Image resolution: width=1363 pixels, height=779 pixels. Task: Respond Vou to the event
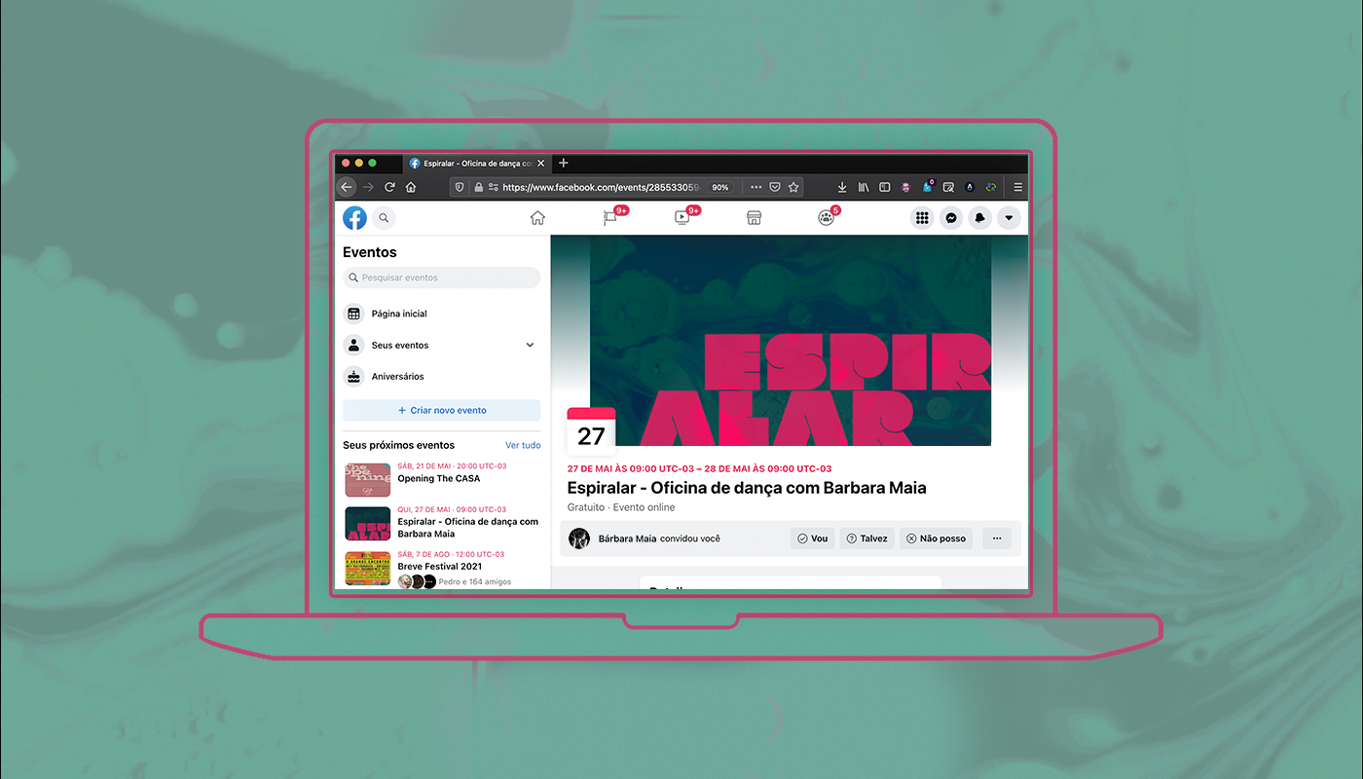[812, 538]
